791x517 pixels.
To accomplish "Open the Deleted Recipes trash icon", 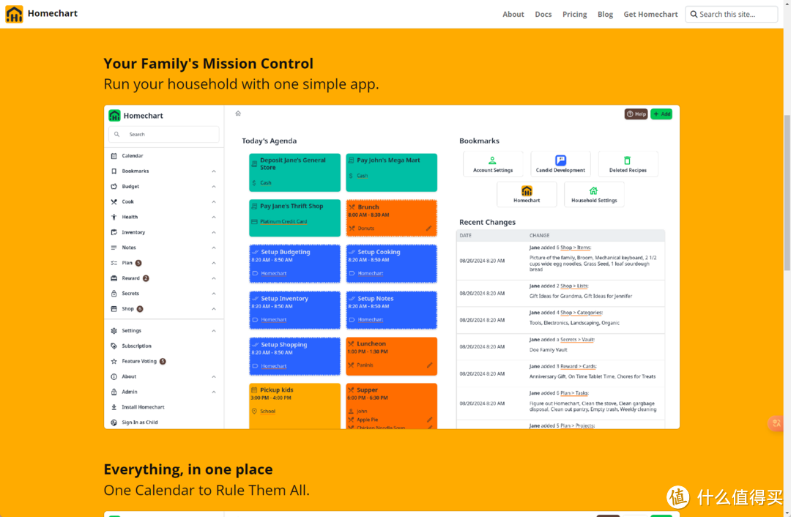I will [x=628, y=160].
